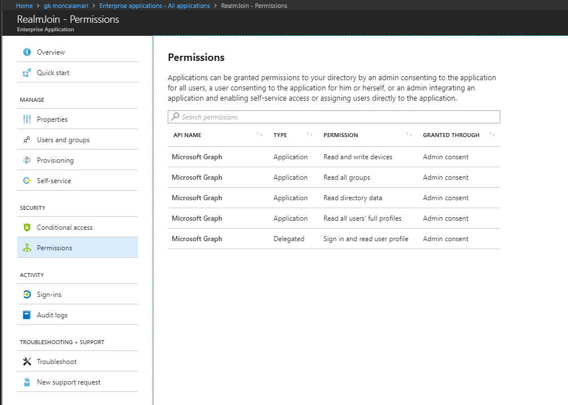Go to Home breadcrumb link

[x=24, y=6]
